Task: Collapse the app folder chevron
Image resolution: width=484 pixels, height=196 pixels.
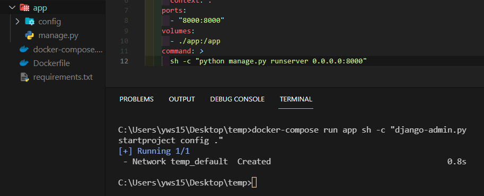Action: pos(12,8)
